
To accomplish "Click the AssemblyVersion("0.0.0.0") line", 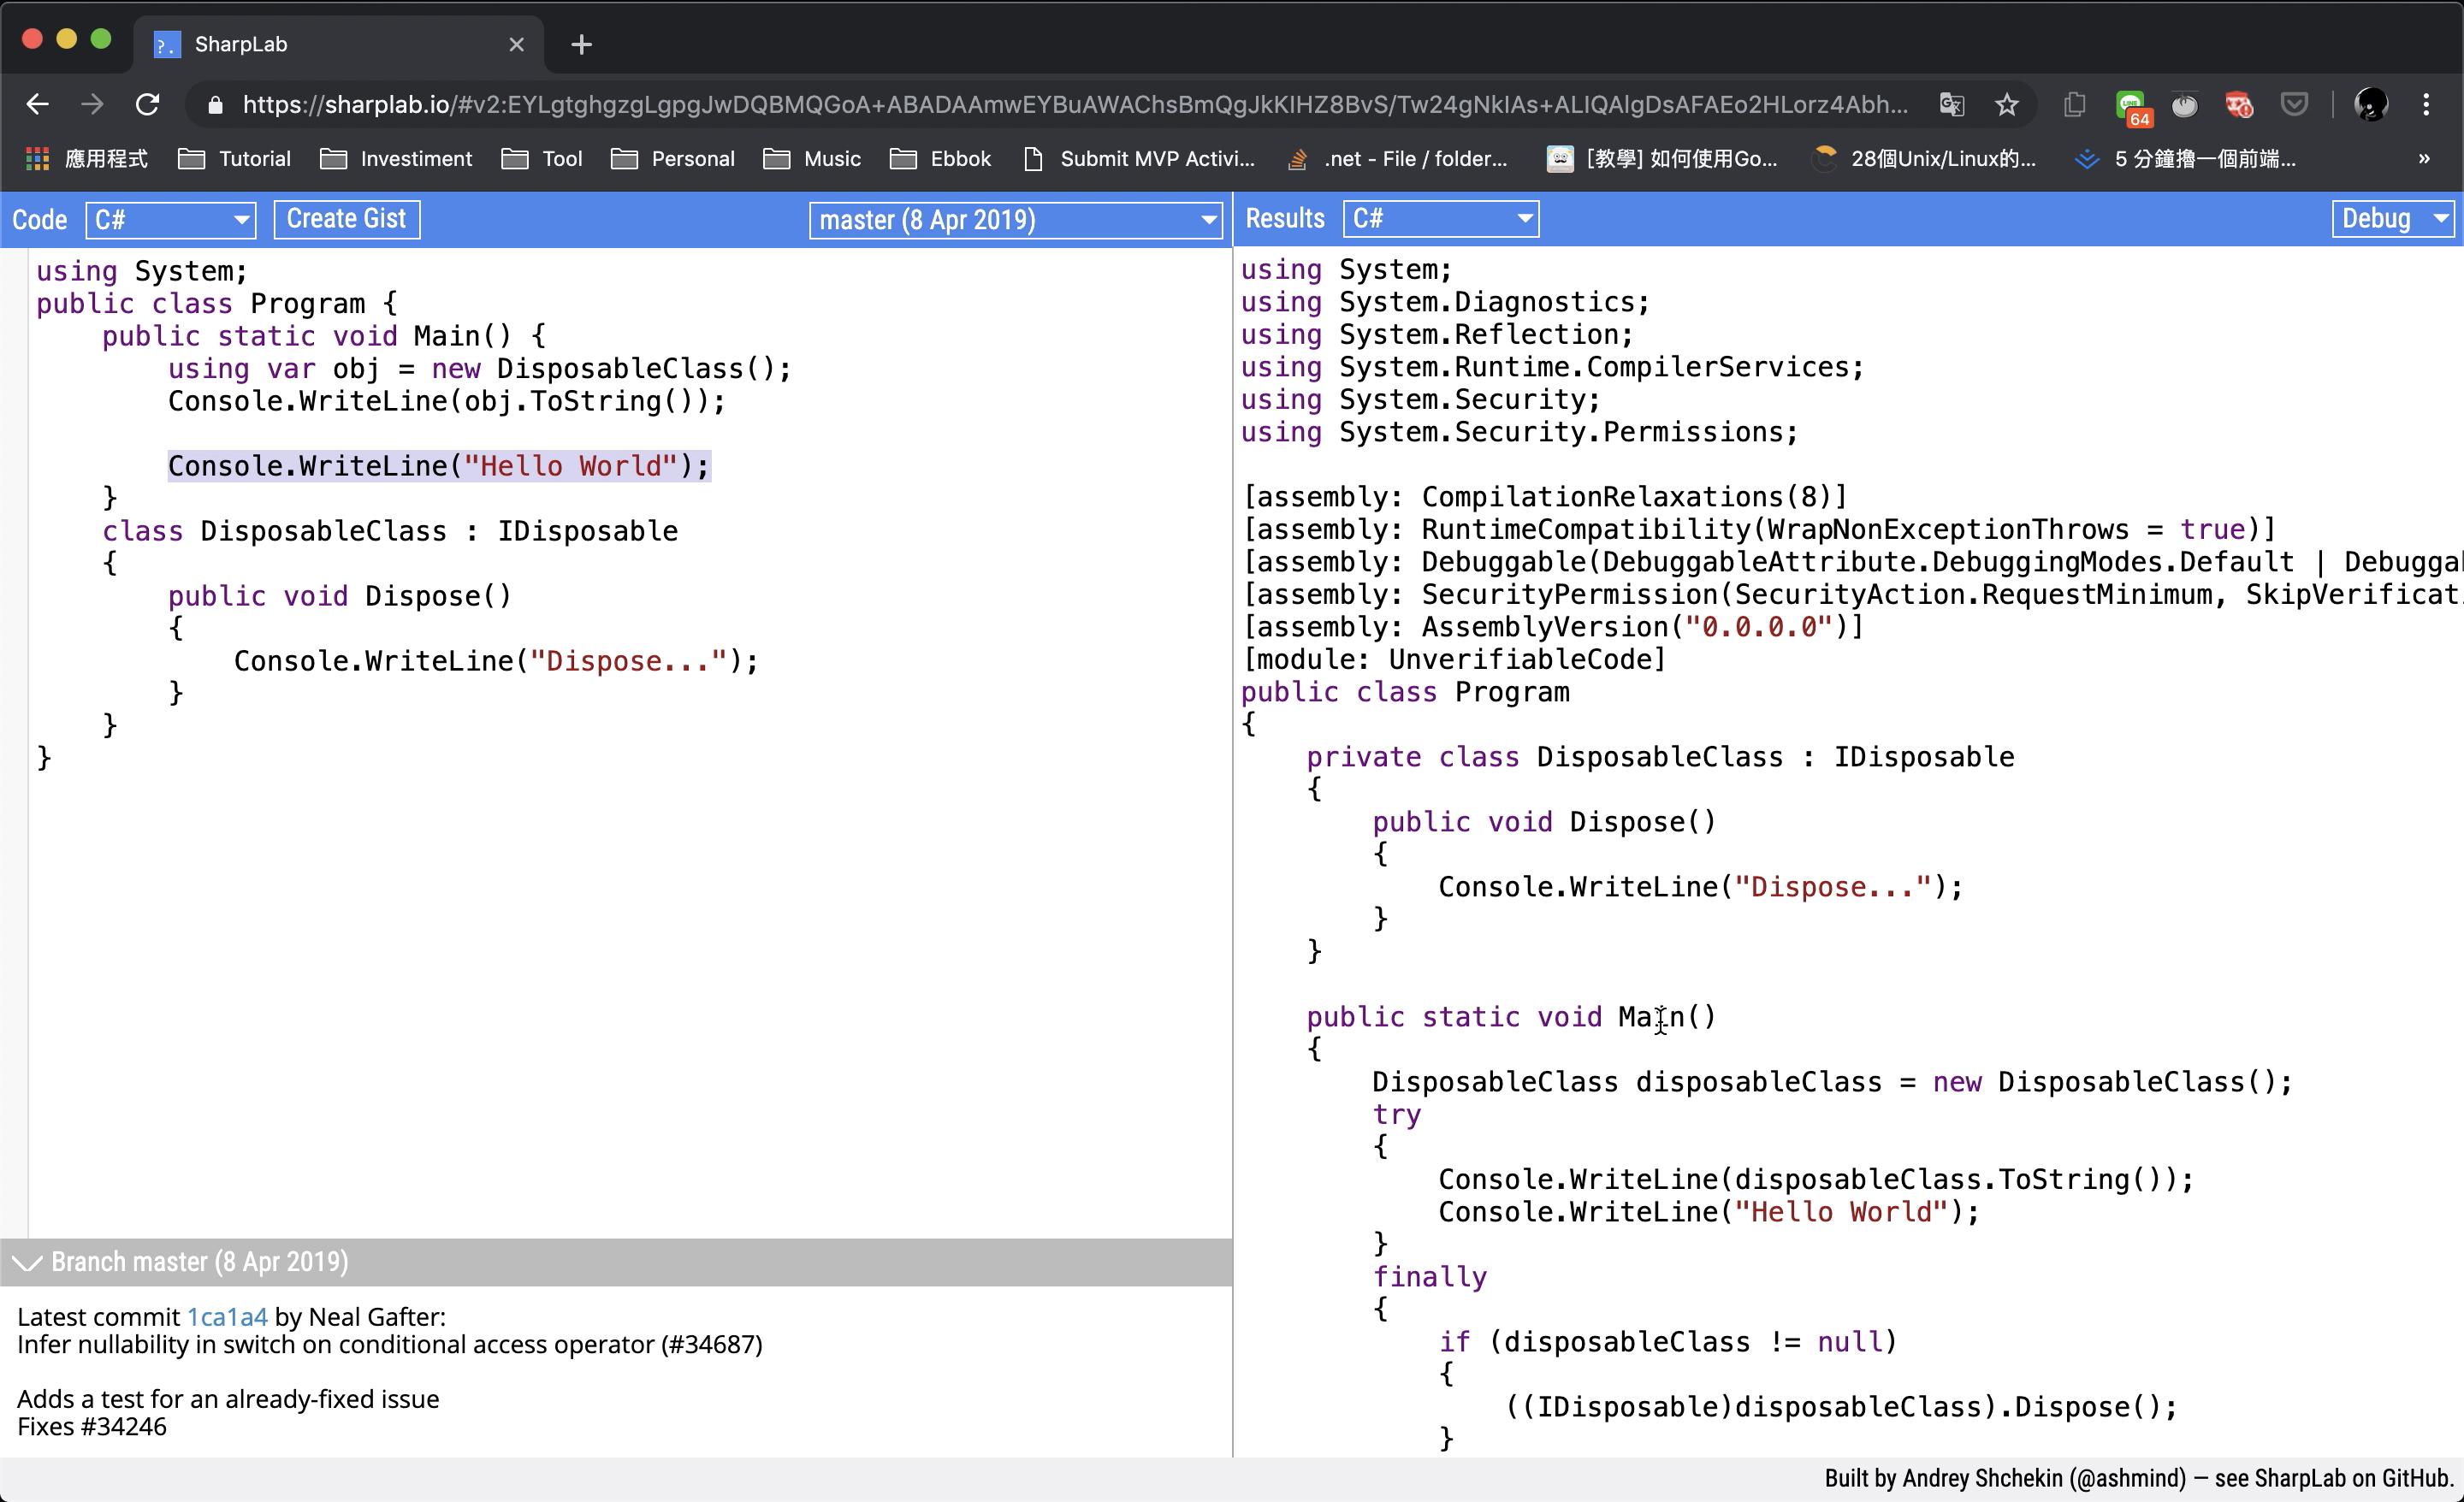I will pos(1553,627).
